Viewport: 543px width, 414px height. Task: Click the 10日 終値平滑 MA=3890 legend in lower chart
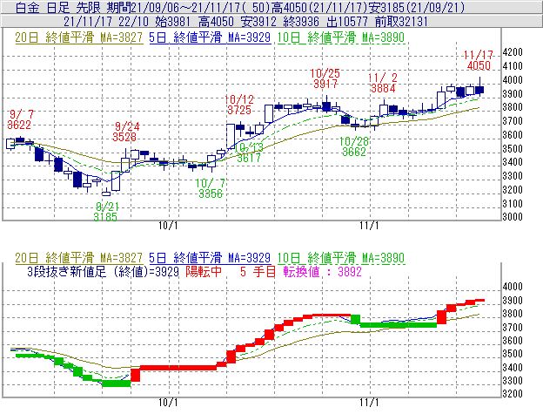coord(341,258)
